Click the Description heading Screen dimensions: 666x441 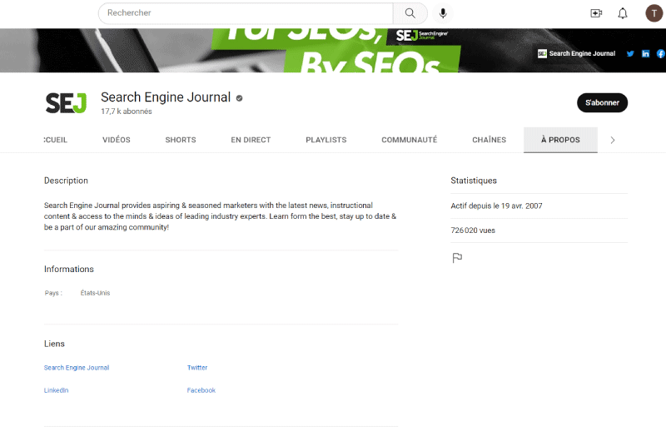pos(66,181)
